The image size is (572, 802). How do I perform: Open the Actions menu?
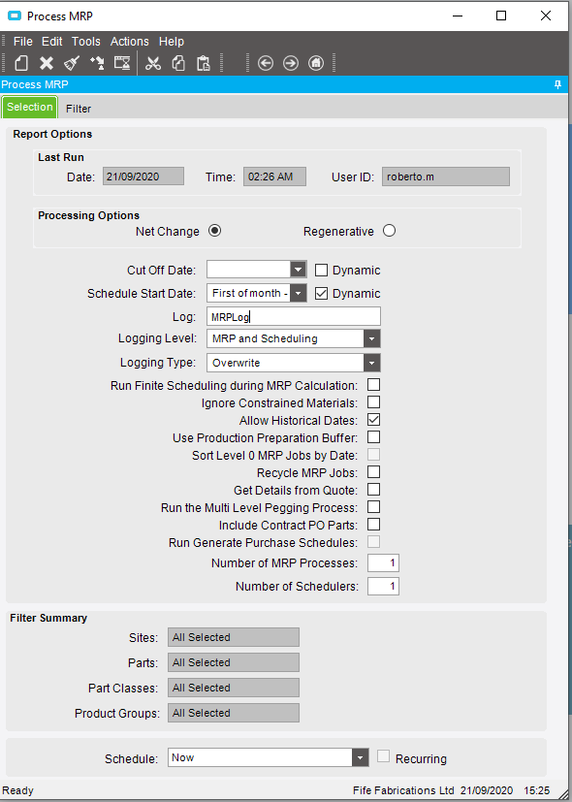(129, 42)
